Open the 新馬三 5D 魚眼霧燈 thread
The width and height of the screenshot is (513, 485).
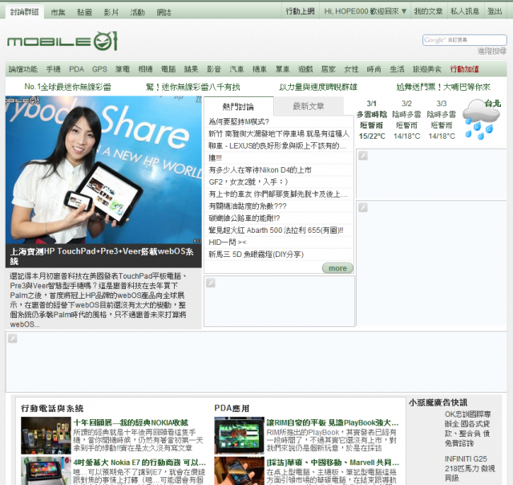point(256,255)
